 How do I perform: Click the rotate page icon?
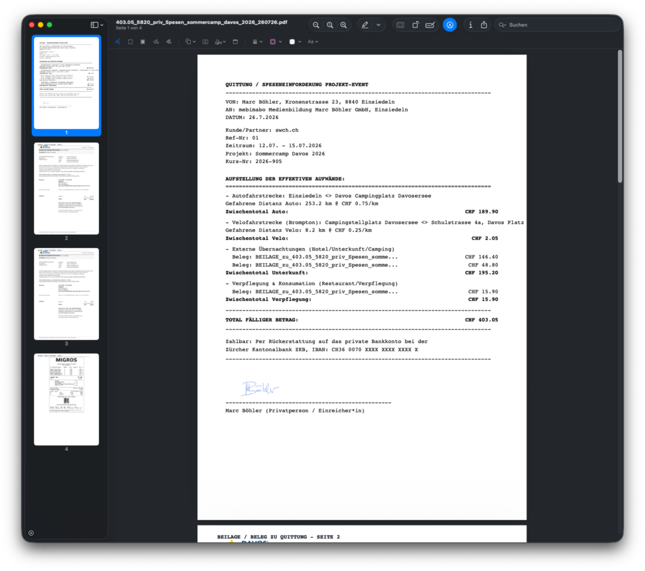coord(416,25)
